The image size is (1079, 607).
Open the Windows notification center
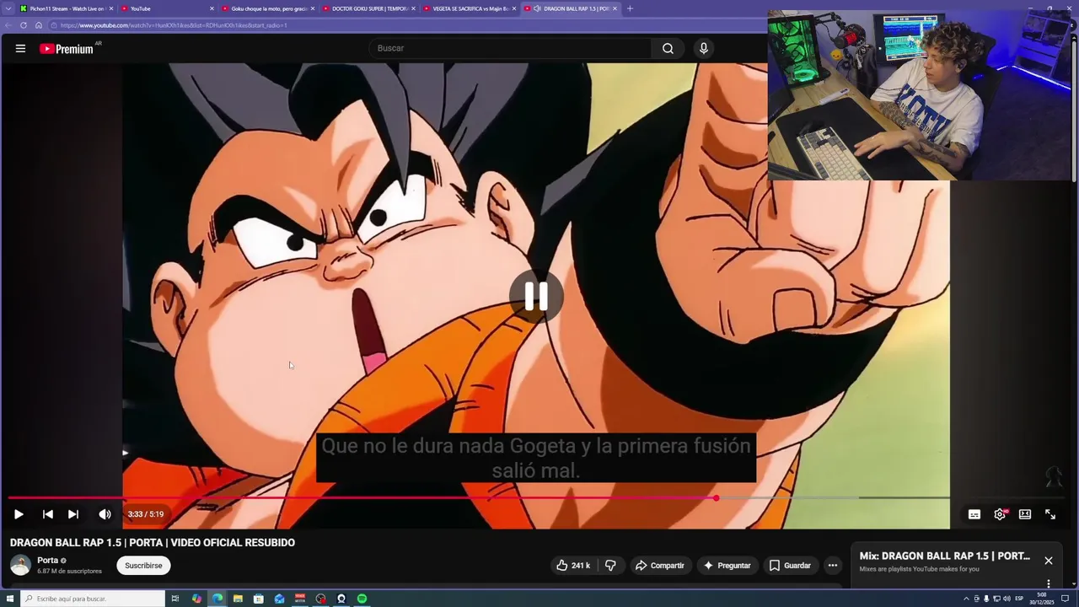pyautogui.click(x=1065, y=599)
